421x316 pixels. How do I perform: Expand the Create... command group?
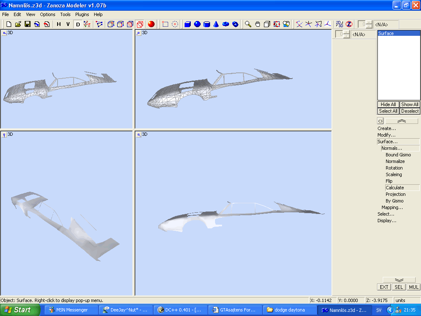[386, 128]
